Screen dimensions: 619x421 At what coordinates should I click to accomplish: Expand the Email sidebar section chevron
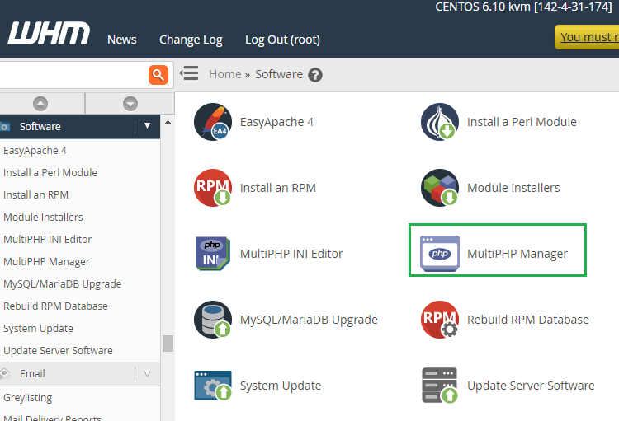tap(147, 373)
